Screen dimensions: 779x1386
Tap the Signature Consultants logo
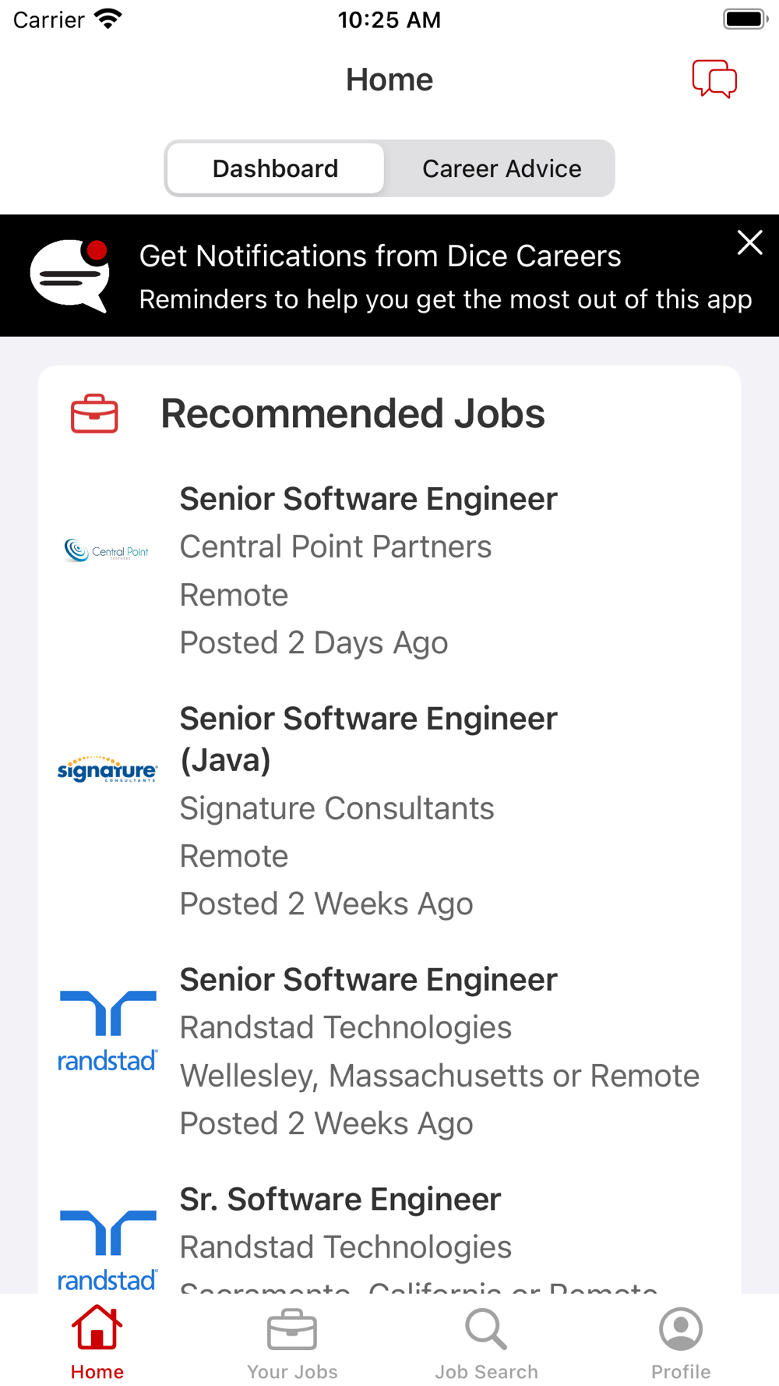(108, 769)
